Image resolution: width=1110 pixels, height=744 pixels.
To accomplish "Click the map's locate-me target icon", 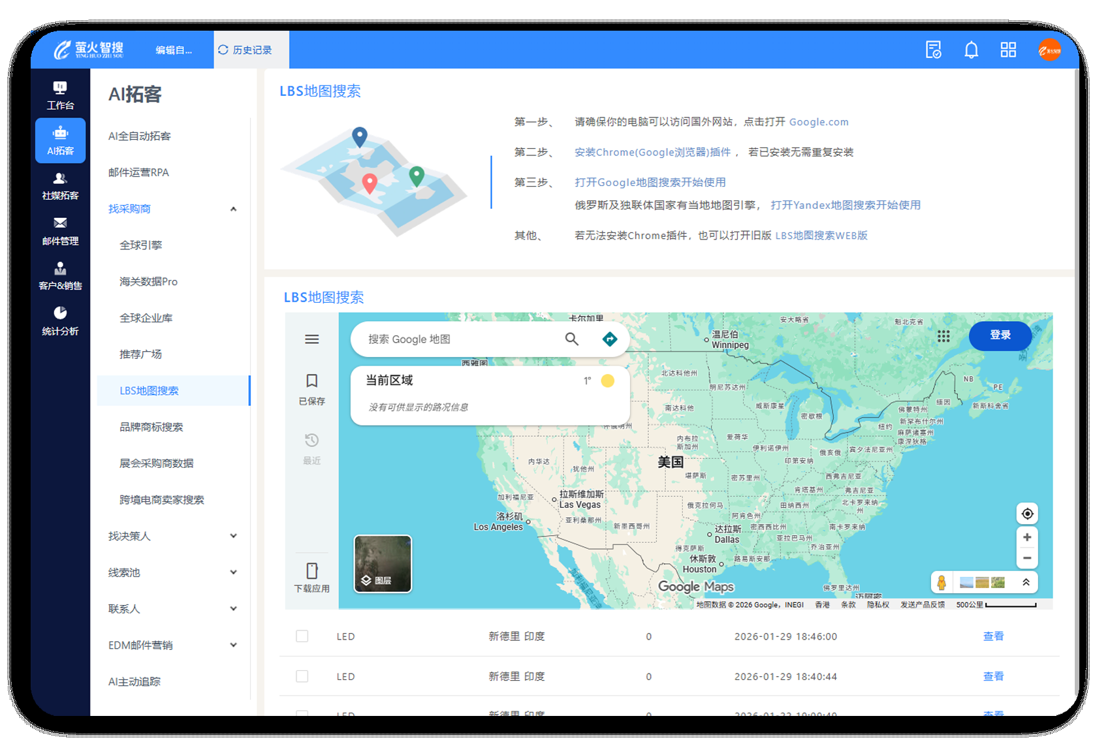I will click(x=1027, y=514).
